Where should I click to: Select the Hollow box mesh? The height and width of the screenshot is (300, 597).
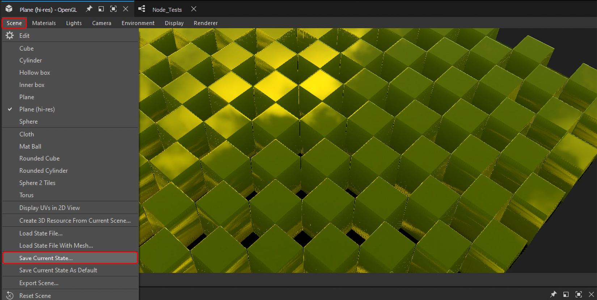click(x=71, y=72)
